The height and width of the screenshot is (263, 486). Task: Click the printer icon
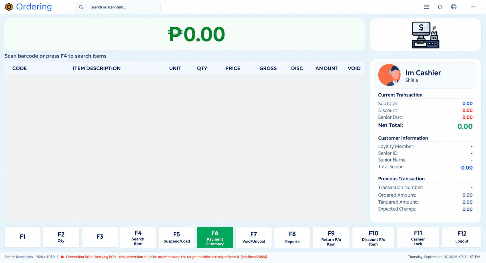pos(454,7)
